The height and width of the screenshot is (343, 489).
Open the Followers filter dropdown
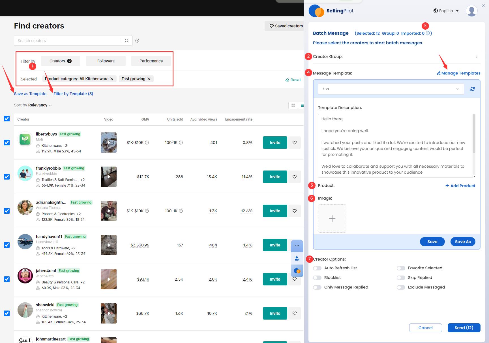[106, 61]
